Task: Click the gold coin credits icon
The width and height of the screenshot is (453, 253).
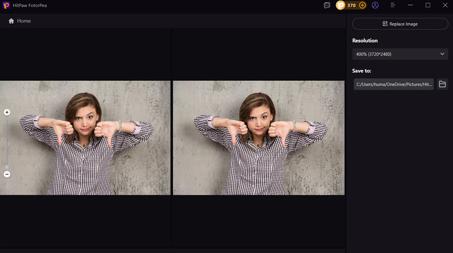Action: pyautogui.click(x=341, y=5)
